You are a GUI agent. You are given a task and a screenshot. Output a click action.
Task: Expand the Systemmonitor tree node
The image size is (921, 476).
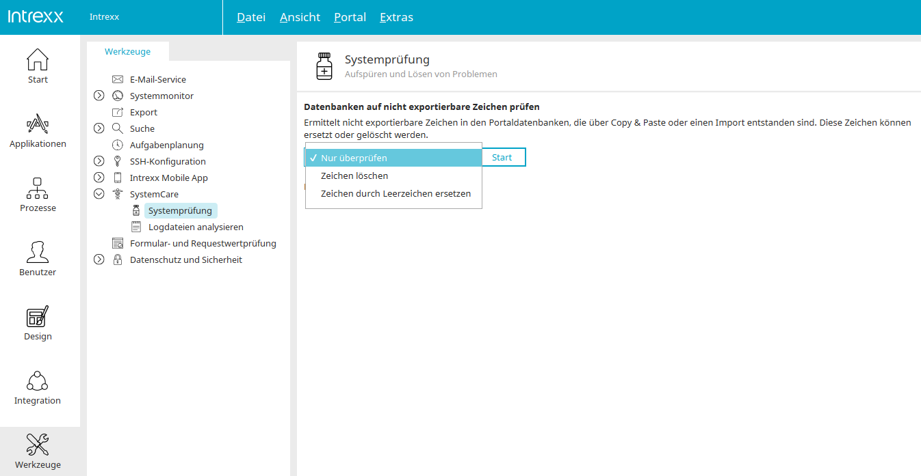point(99,96)
